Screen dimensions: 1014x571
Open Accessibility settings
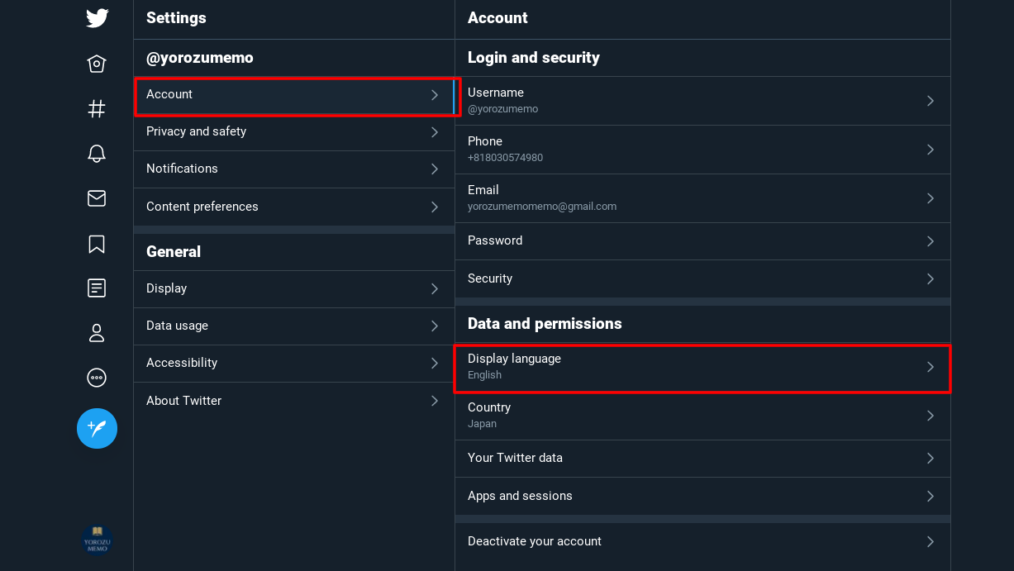pos(294,364)
